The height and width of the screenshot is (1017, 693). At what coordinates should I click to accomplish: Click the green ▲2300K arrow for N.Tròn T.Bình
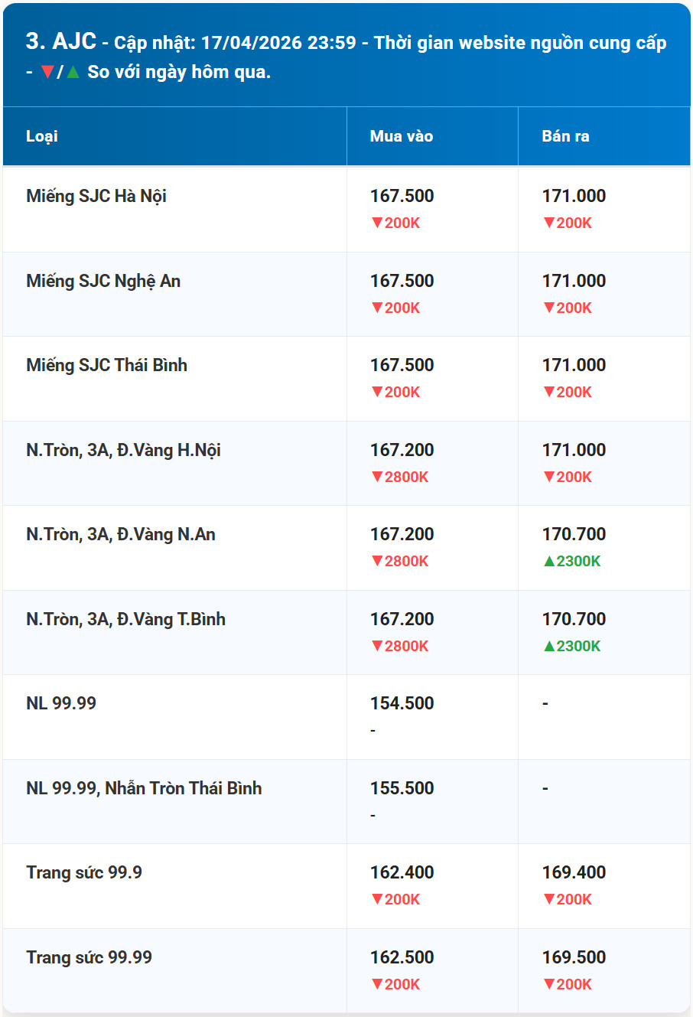(568, 645)
